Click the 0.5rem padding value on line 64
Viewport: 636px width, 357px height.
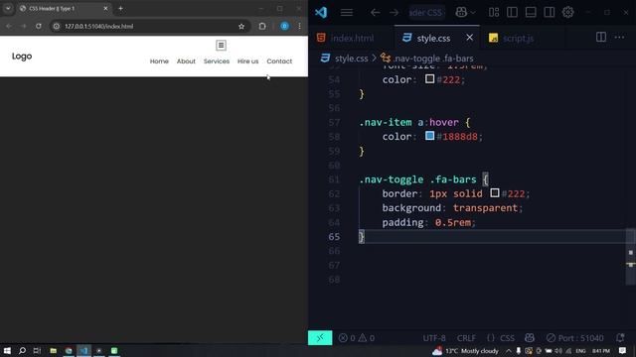click(453, 222)
